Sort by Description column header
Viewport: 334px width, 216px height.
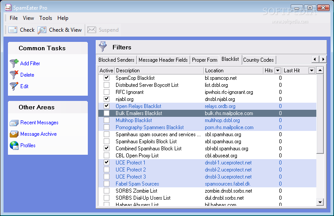point(159,71)
